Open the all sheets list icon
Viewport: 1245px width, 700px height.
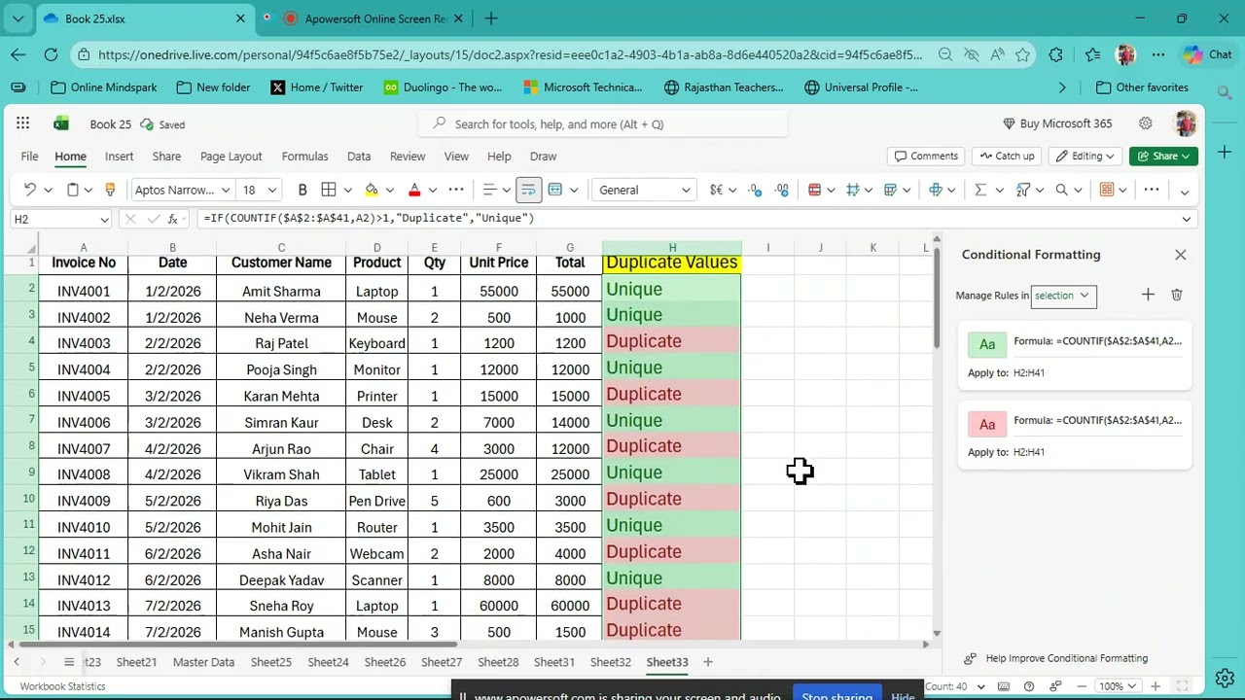coord(69,662)
